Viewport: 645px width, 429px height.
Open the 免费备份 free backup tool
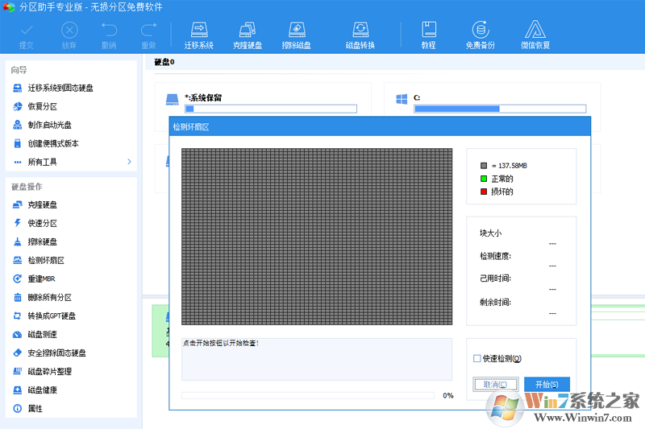(480, 35)
